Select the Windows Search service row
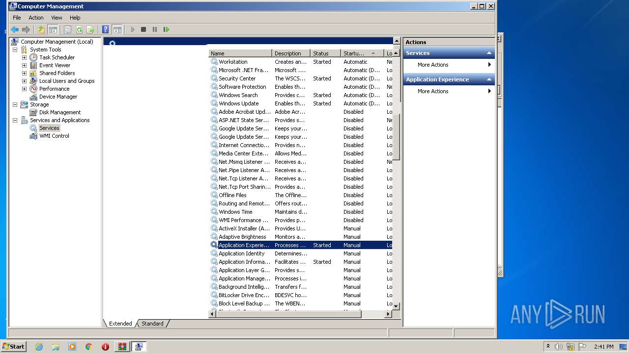The image size is (629, 353). click(x=301, y=95)
